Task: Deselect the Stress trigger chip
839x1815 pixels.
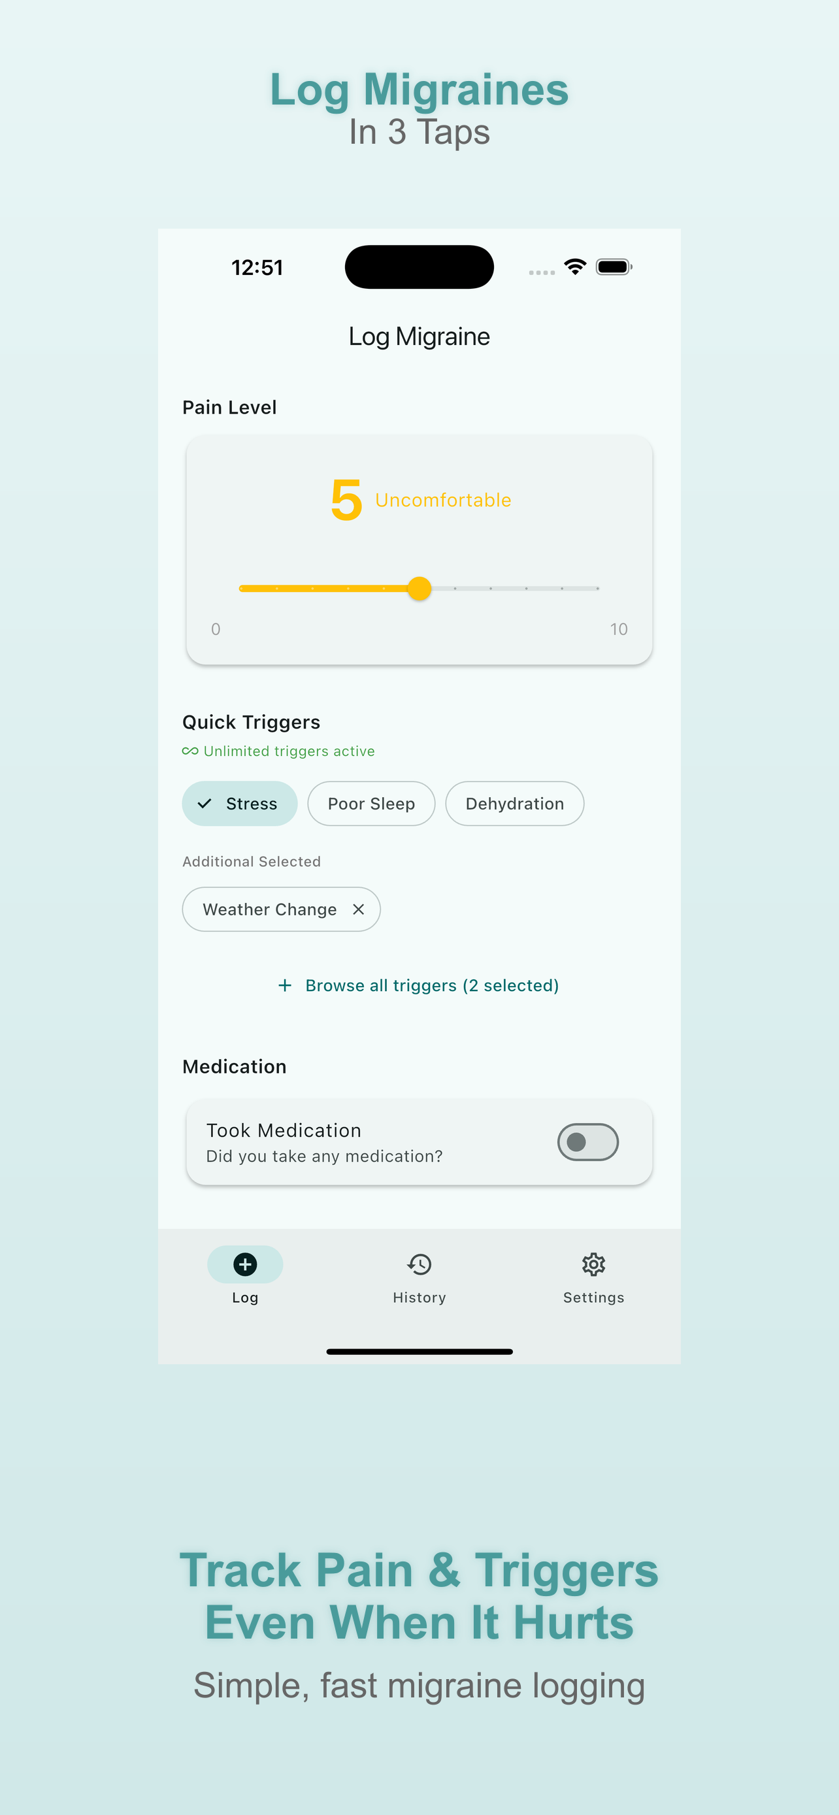Action: tap(240, 803)
